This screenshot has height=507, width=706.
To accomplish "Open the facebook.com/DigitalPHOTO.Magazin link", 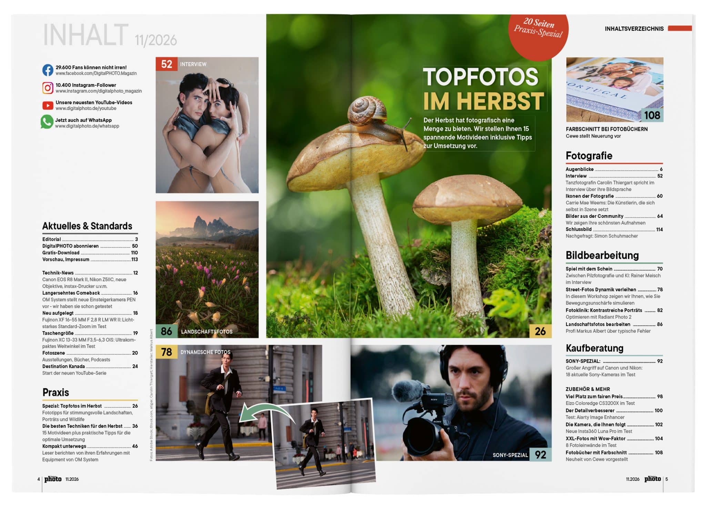I will tap(96, 73).
